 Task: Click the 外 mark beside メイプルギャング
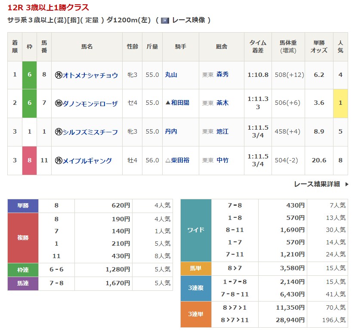point(59,161)
